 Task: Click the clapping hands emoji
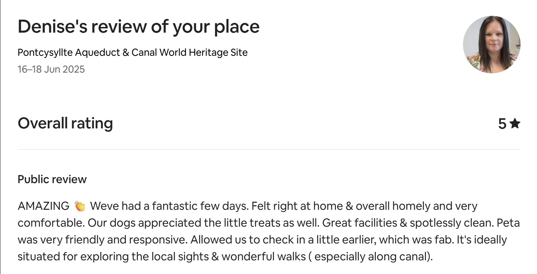point(80,206)
